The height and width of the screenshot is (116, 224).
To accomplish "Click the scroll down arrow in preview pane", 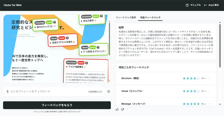I will point(109,81).
